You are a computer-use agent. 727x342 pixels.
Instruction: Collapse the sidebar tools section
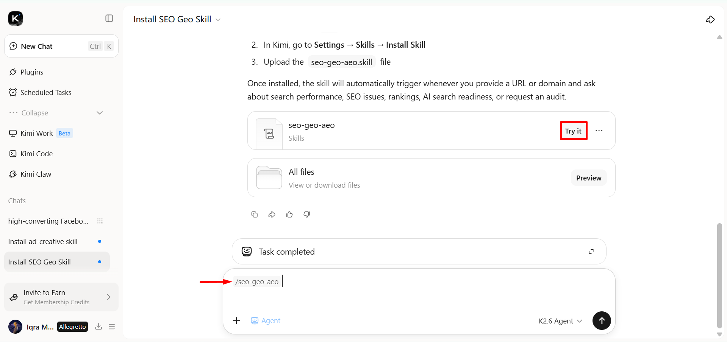point(56,113)
